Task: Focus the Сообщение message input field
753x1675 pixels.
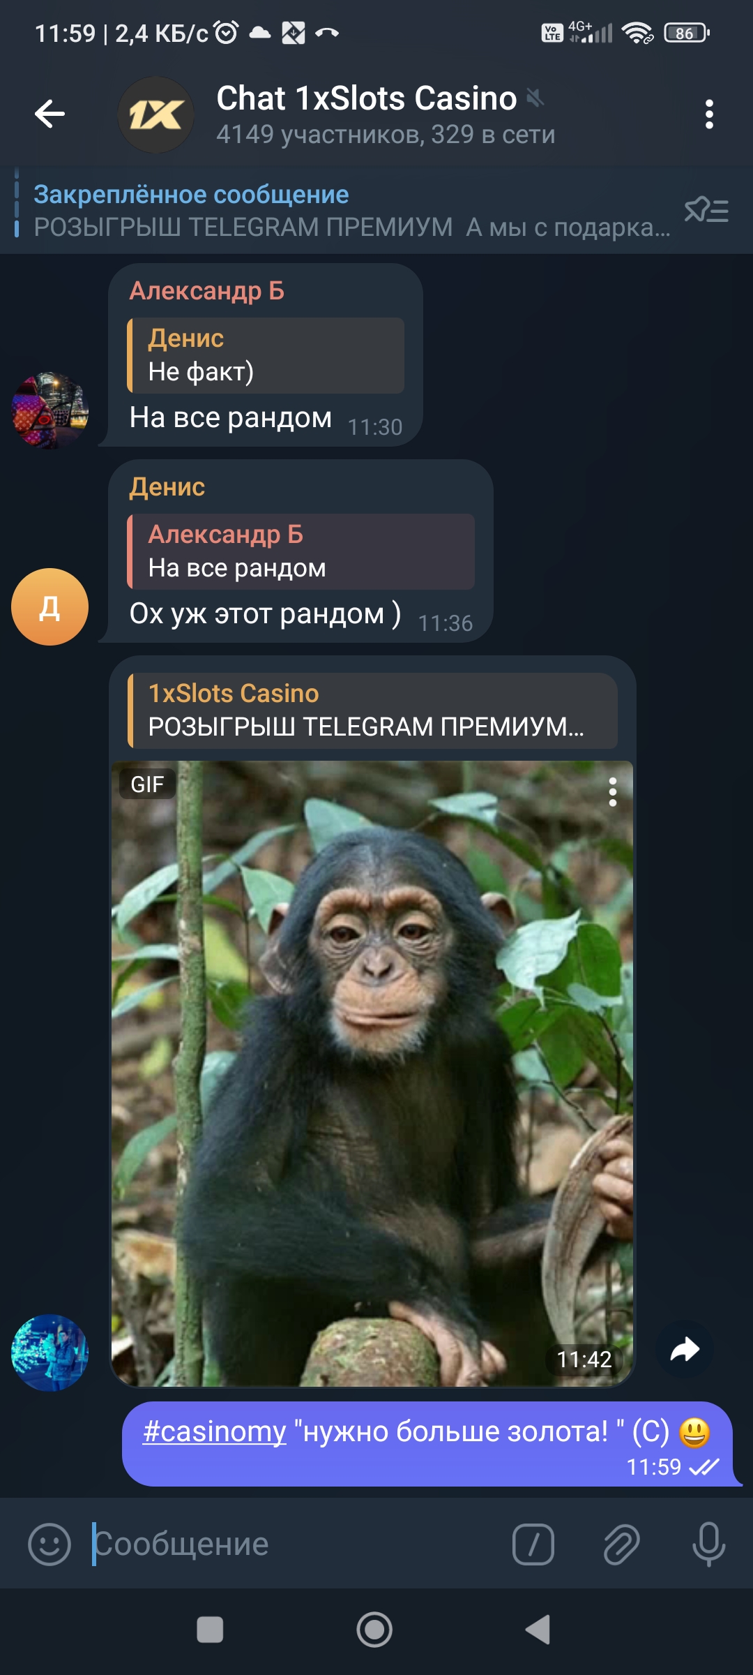Action: tap(293, 1544)
